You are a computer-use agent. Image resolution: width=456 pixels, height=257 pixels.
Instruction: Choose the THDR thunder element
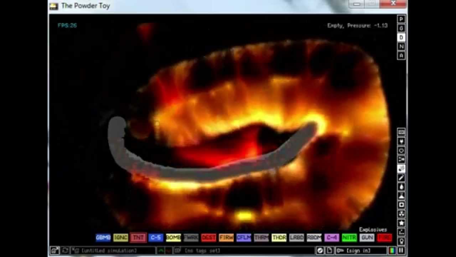[x=279, y=237]
